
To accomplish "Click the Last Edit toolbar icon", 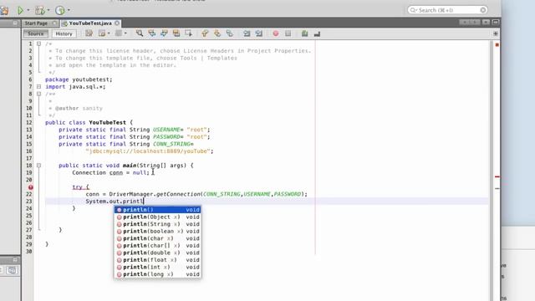I will coord(89,33).
